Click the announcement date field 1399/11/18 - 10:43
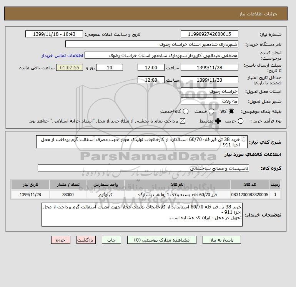 pyautogui.click(x=54, y=34)
